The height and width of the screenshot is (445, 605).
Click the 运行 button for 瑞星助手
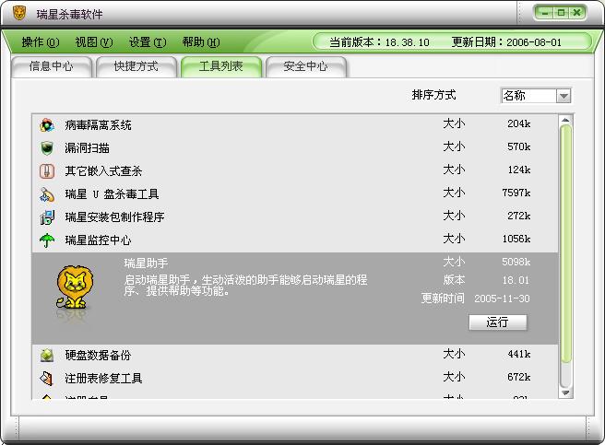pos(498,322)
